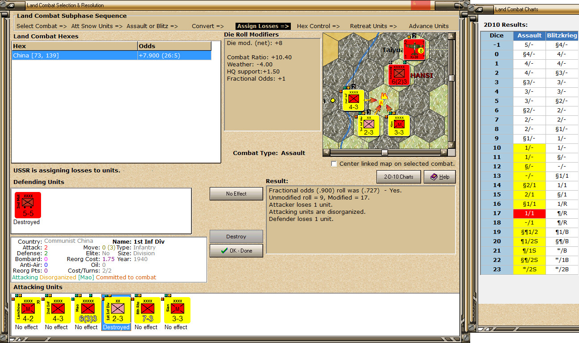Image resolution: width=579 pixels, height=343 pixels.
Task: Click the Destroy button
Action: click(236, 237)
